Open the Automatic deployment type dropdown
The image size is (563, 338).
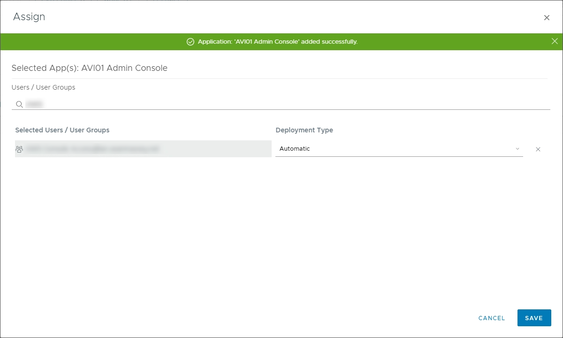point(394,149)
